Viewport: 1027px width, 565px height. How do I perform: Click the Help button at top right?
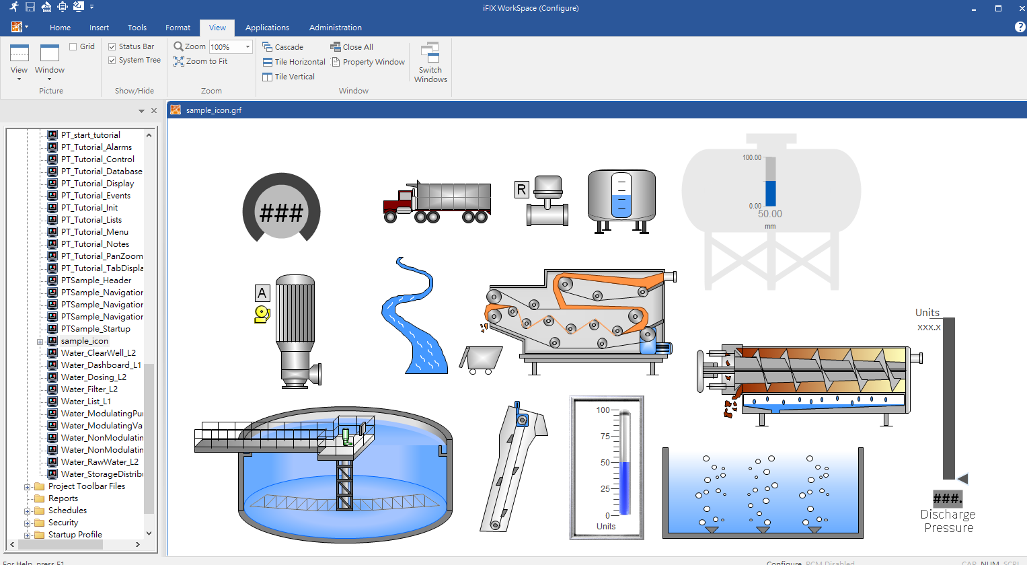[1020, 27]
